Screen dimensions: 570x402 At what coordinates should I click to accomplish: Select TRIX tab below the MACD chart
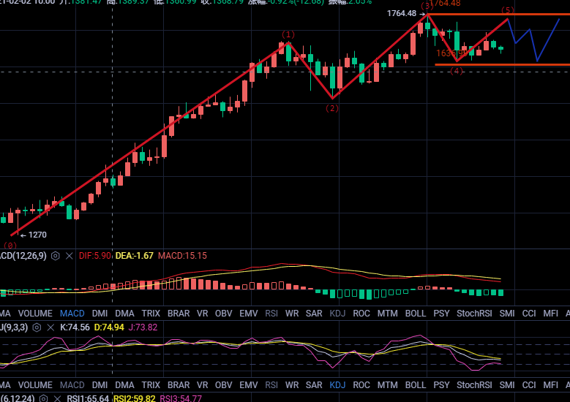tap(151, 313)
